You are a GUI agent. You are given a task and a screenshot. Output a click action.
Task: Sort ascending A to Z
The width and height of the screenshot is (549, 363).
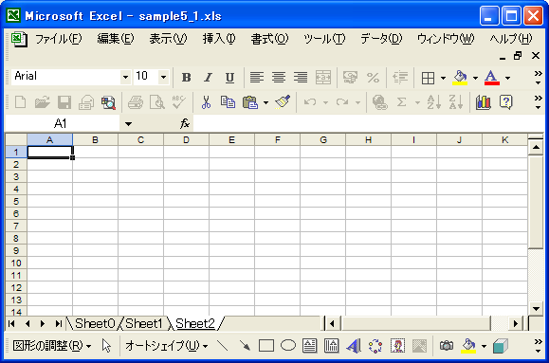tap(434, 102)
